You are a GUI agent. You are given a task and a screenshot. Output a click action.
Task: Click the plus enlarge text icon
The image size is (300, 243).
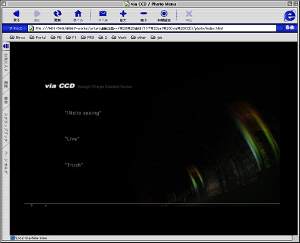123,14
